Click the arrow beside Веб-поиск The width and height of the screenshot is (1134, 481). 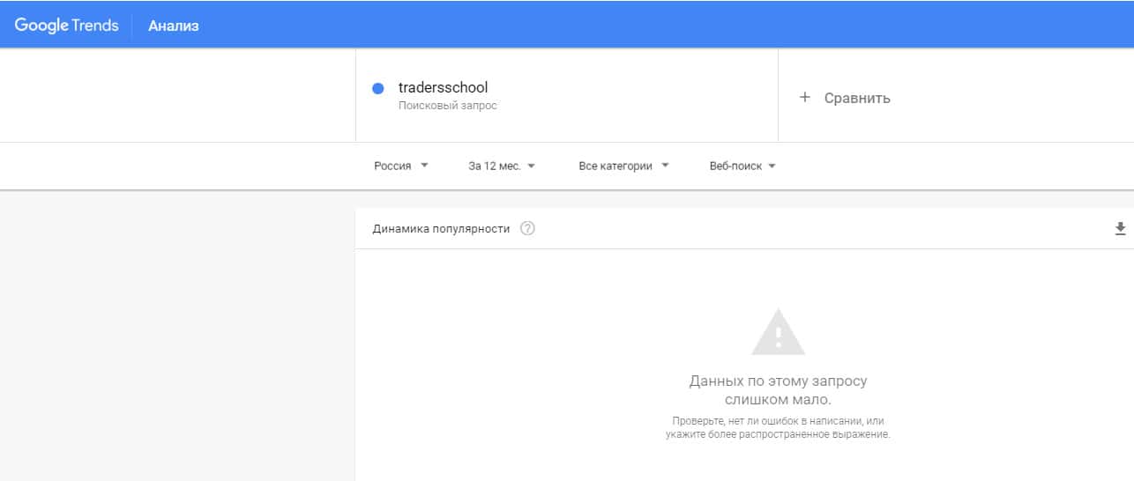tap(772, 166)
